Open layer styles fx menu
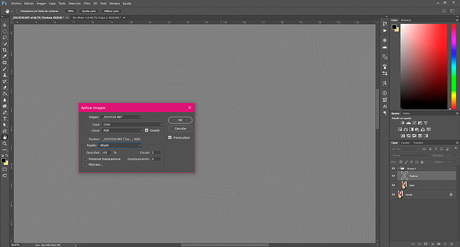The image size is (460, 247). click(x=419, y=244)
